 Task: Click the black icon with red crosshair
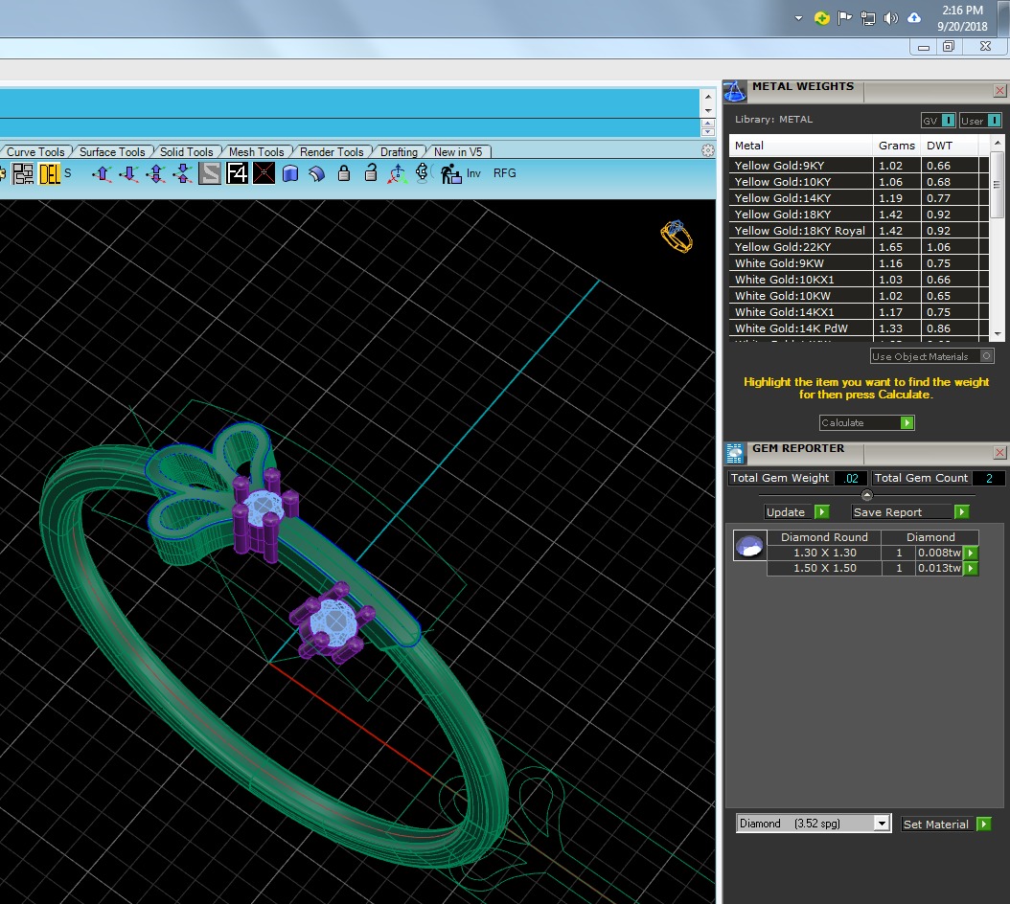point(264,173)
